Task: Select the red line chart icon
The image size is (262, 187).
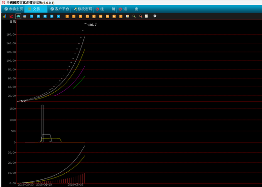Action: click(11, 16)
